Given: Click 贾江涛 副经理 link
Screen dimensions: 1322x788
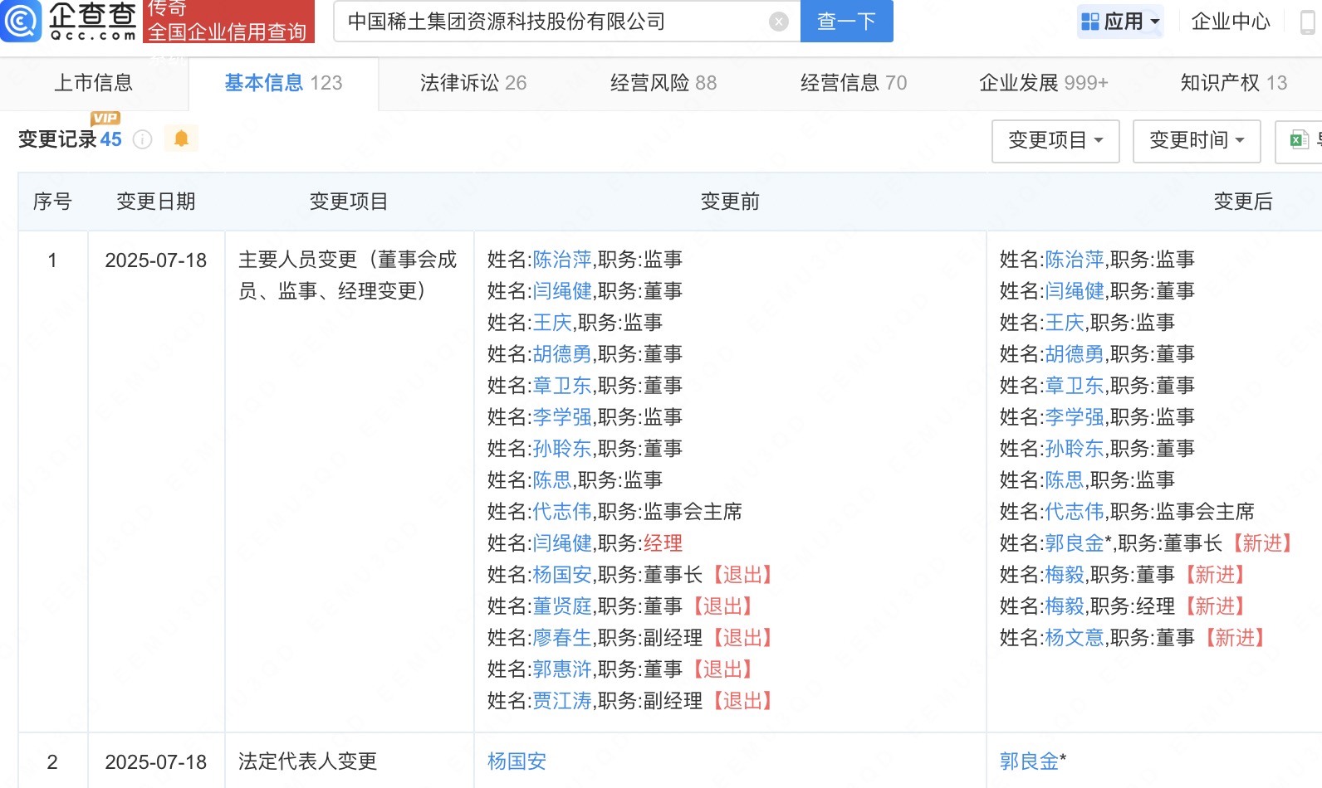Looking at the screenshot, I should [x=562, y=701].
